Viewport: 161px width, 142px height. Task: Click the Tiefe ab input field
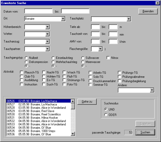tap(95, 27)
